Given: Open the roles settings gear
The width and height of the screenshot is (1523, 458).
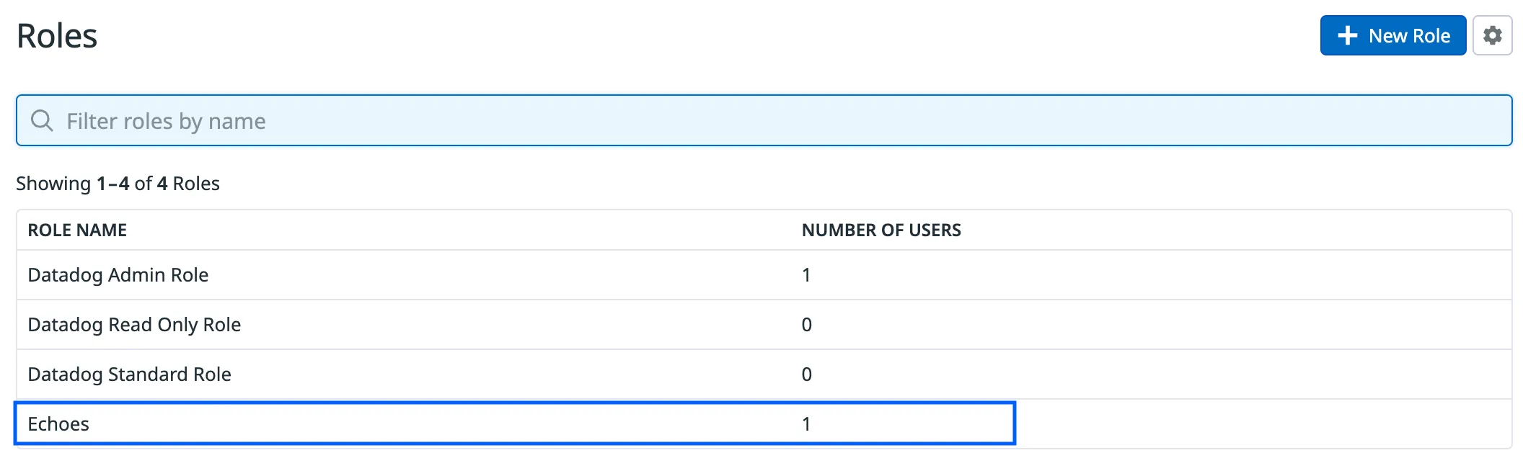Looking at the screenshot, I should [1492, 35].
